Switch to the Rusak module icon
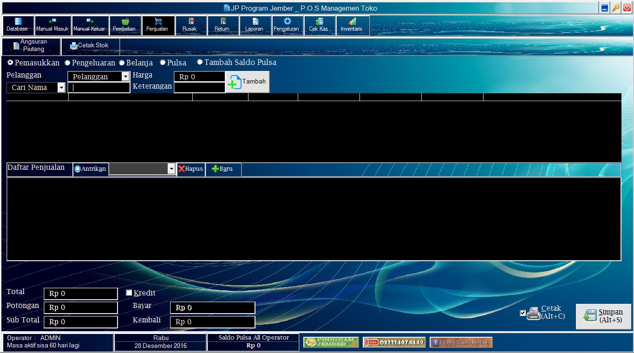Viewport: 634px width, 353px height. (x=190, y=25)
